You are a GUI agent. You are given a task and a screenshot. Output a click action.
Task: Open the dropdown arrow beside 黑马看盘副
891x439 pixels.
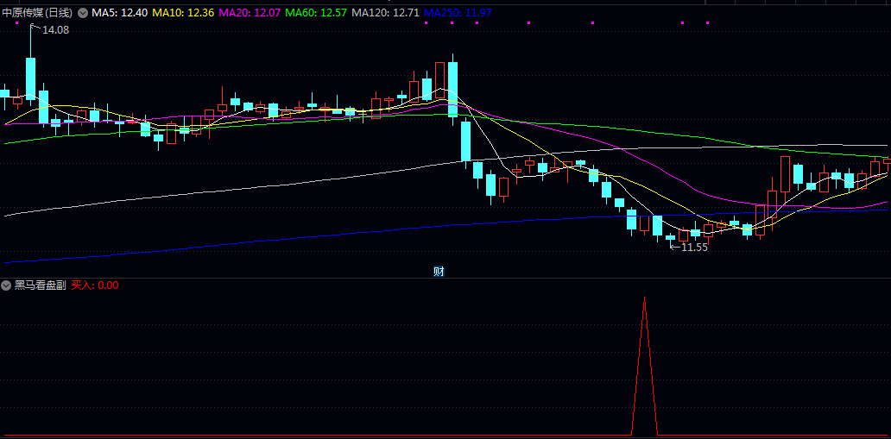coord(7,285)
